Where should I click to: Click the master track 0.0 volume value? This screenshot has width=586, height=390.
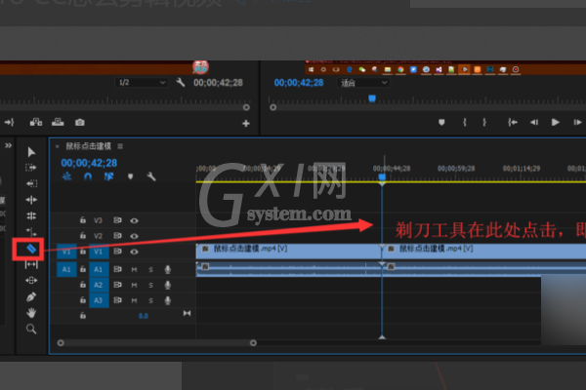[x=144, y=316]
